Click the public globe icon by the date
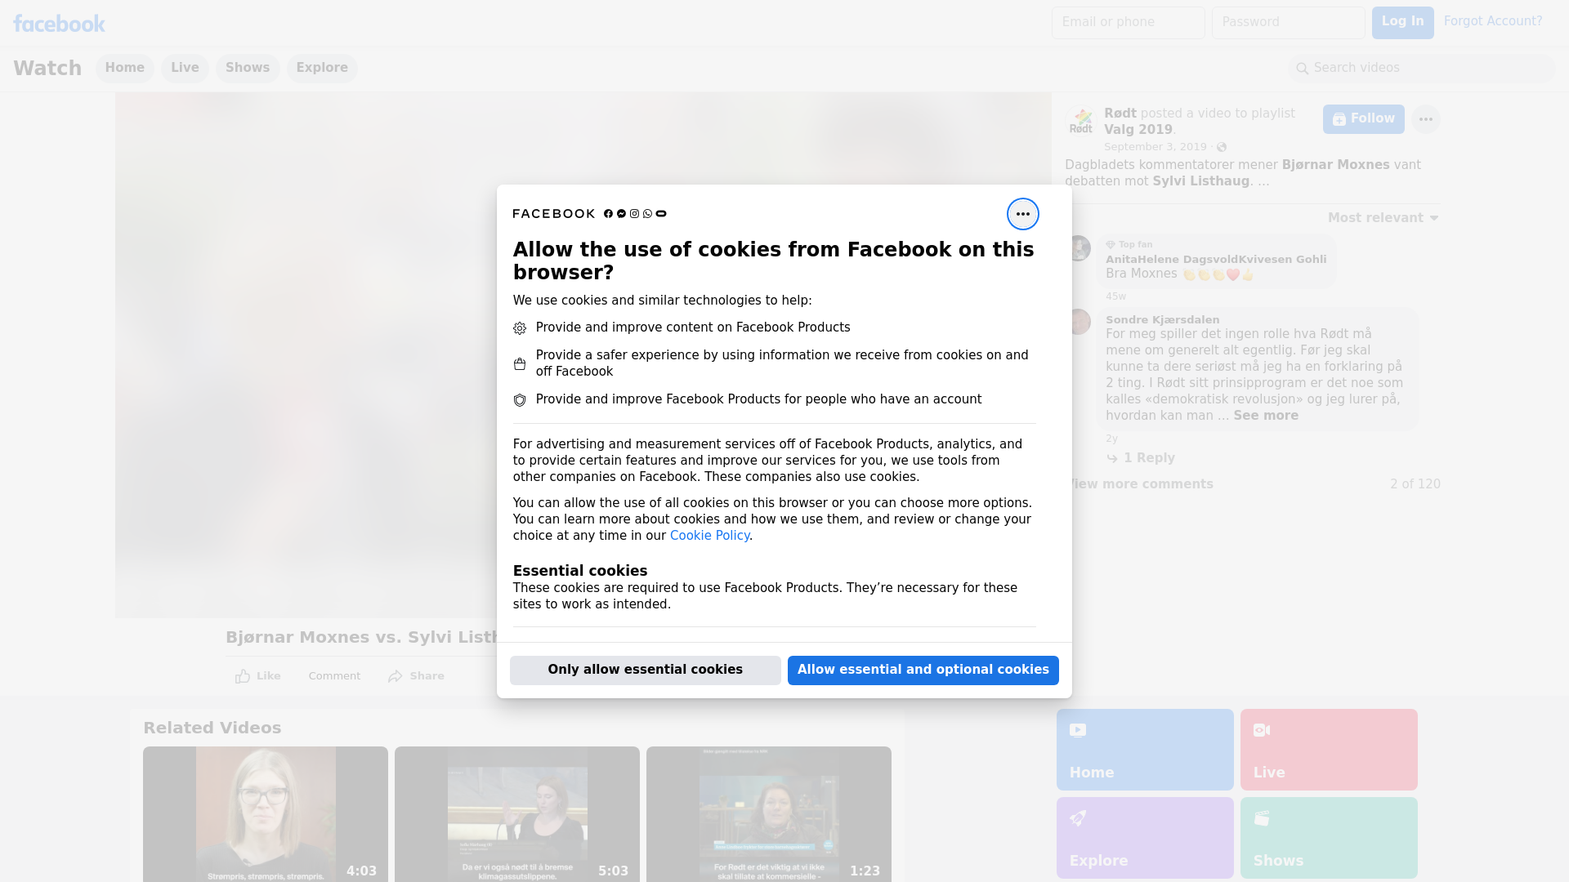This screenshot has height=882, width=1569. pyautogui.click(x=1222, y=147)
